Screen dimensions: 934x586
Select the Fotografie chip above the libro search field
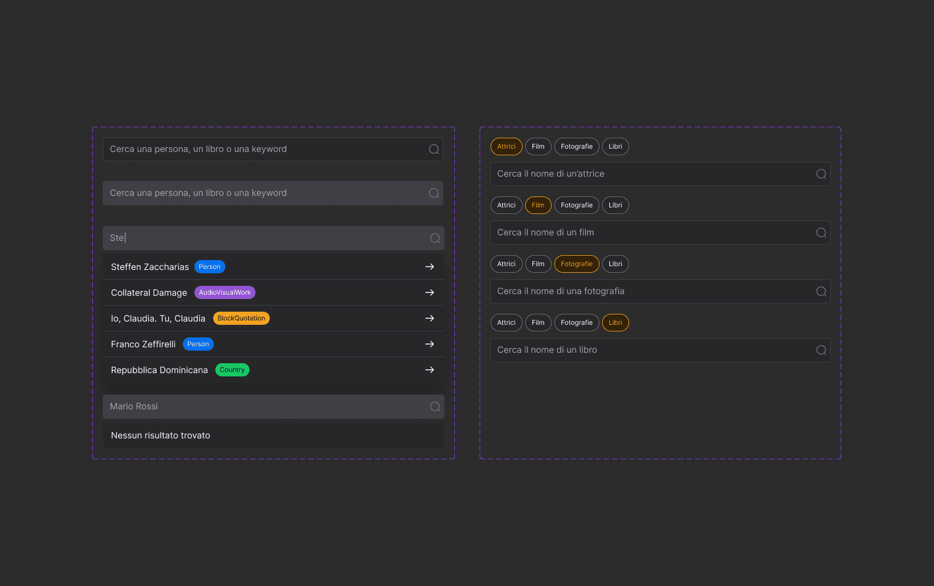coord(577,323)
